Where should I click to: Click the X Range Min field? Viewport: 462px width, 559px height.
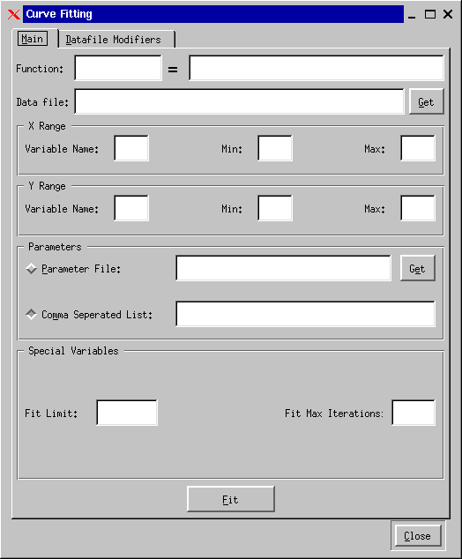(275, 148)
